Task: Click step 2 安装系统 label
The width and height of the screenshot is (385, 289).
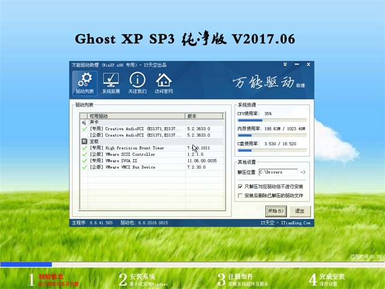Action: pos(142,276)
